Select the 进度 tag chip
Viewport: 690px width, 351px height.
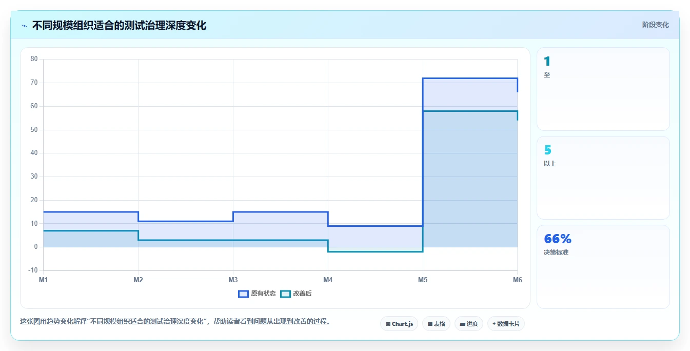coord(469,324)
